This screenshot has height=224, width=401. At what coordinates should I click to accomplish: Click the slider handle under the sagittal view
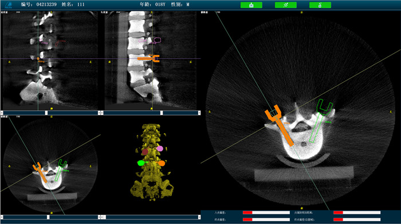coord(162,113)
